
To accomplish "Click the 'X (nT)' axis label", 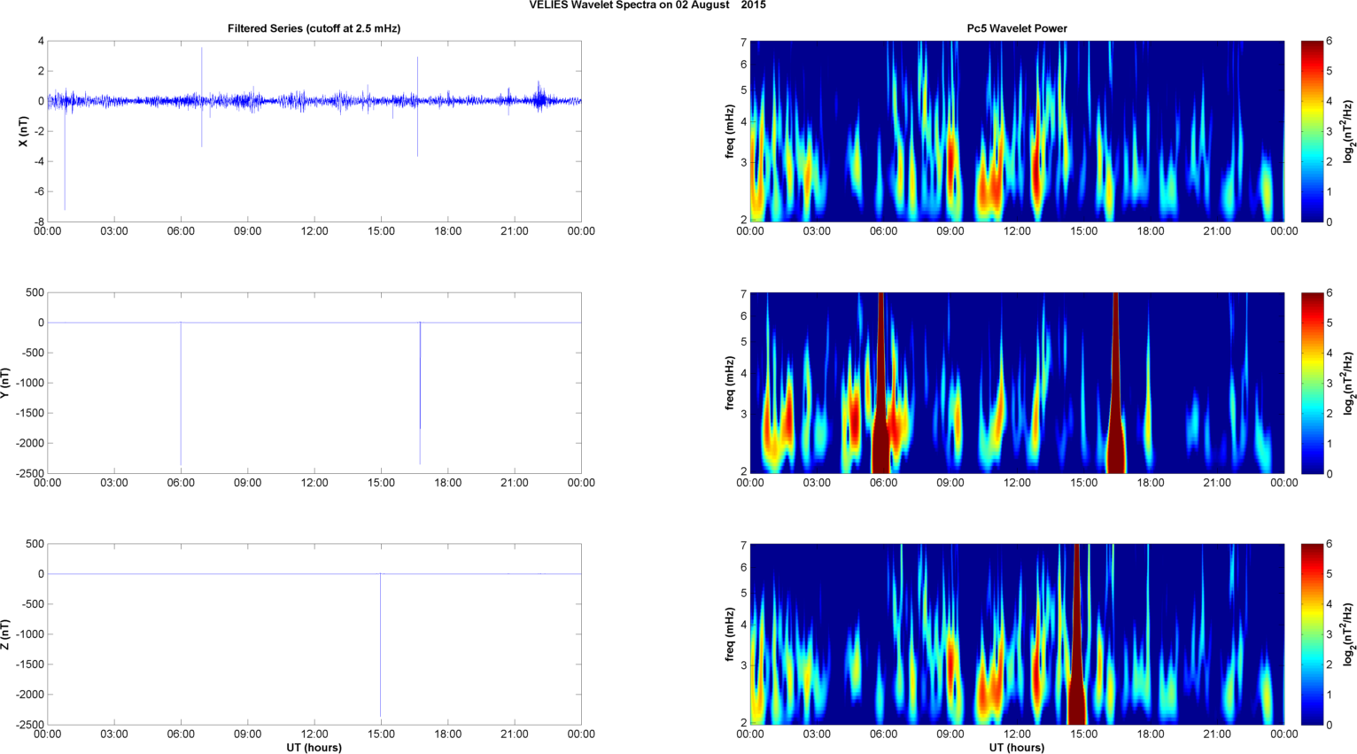I will 24,131.
